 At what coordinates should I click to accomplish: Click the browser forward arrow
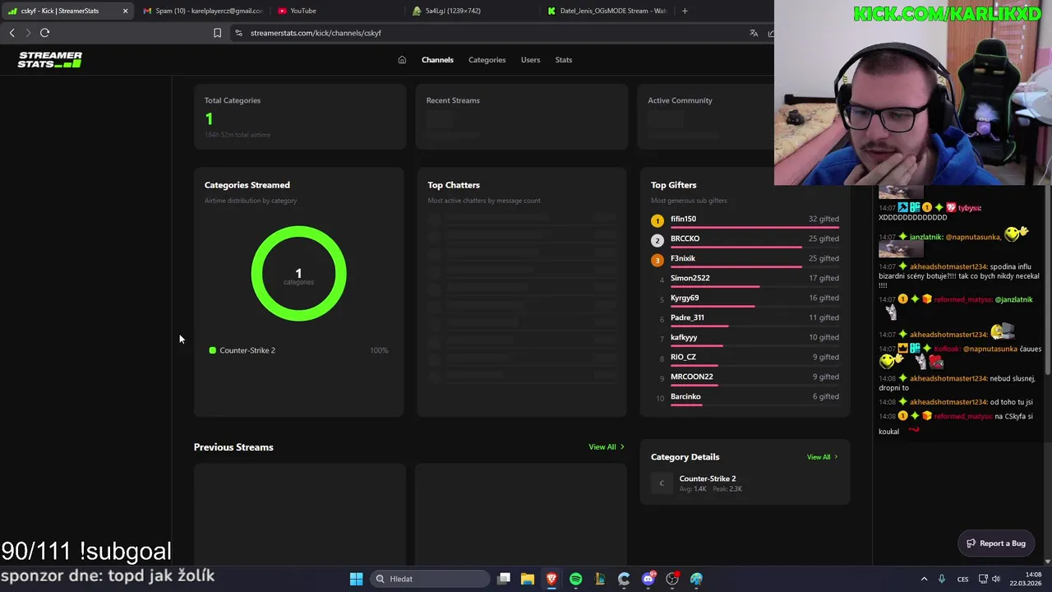pos(28,33)
